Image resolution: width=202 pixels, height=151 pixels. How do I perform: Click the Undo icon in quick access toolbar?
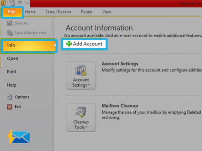pos(20,3)
